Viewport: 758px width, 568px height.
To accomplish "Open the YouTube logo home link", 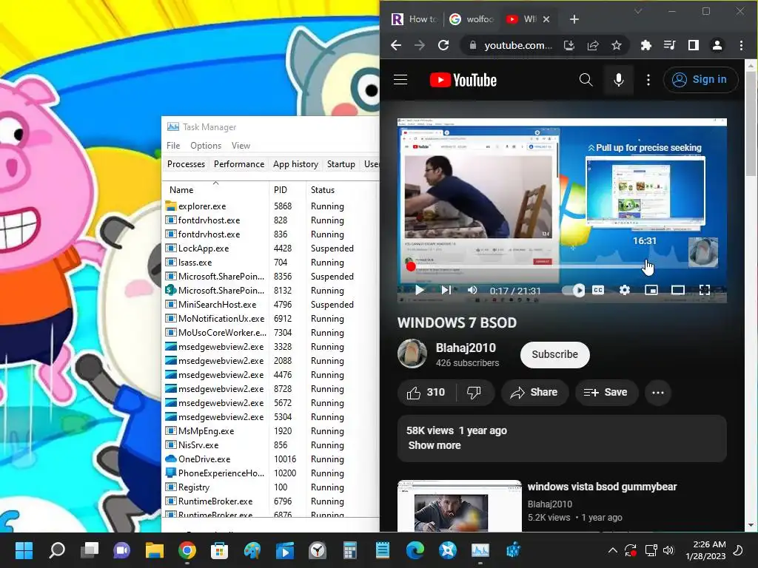I will (463, 80).
